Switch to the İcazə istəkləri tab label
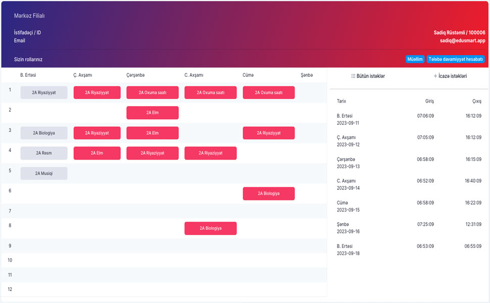490x303 pixels. click(453, 76)
